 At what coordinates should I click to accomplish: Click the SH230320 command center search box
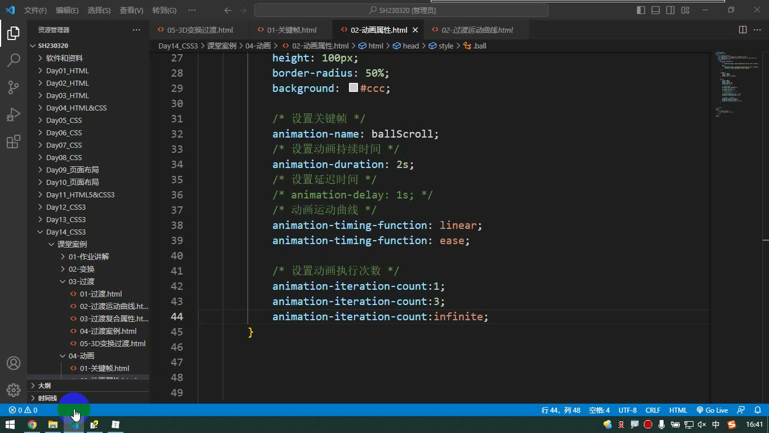coord(401,10)
